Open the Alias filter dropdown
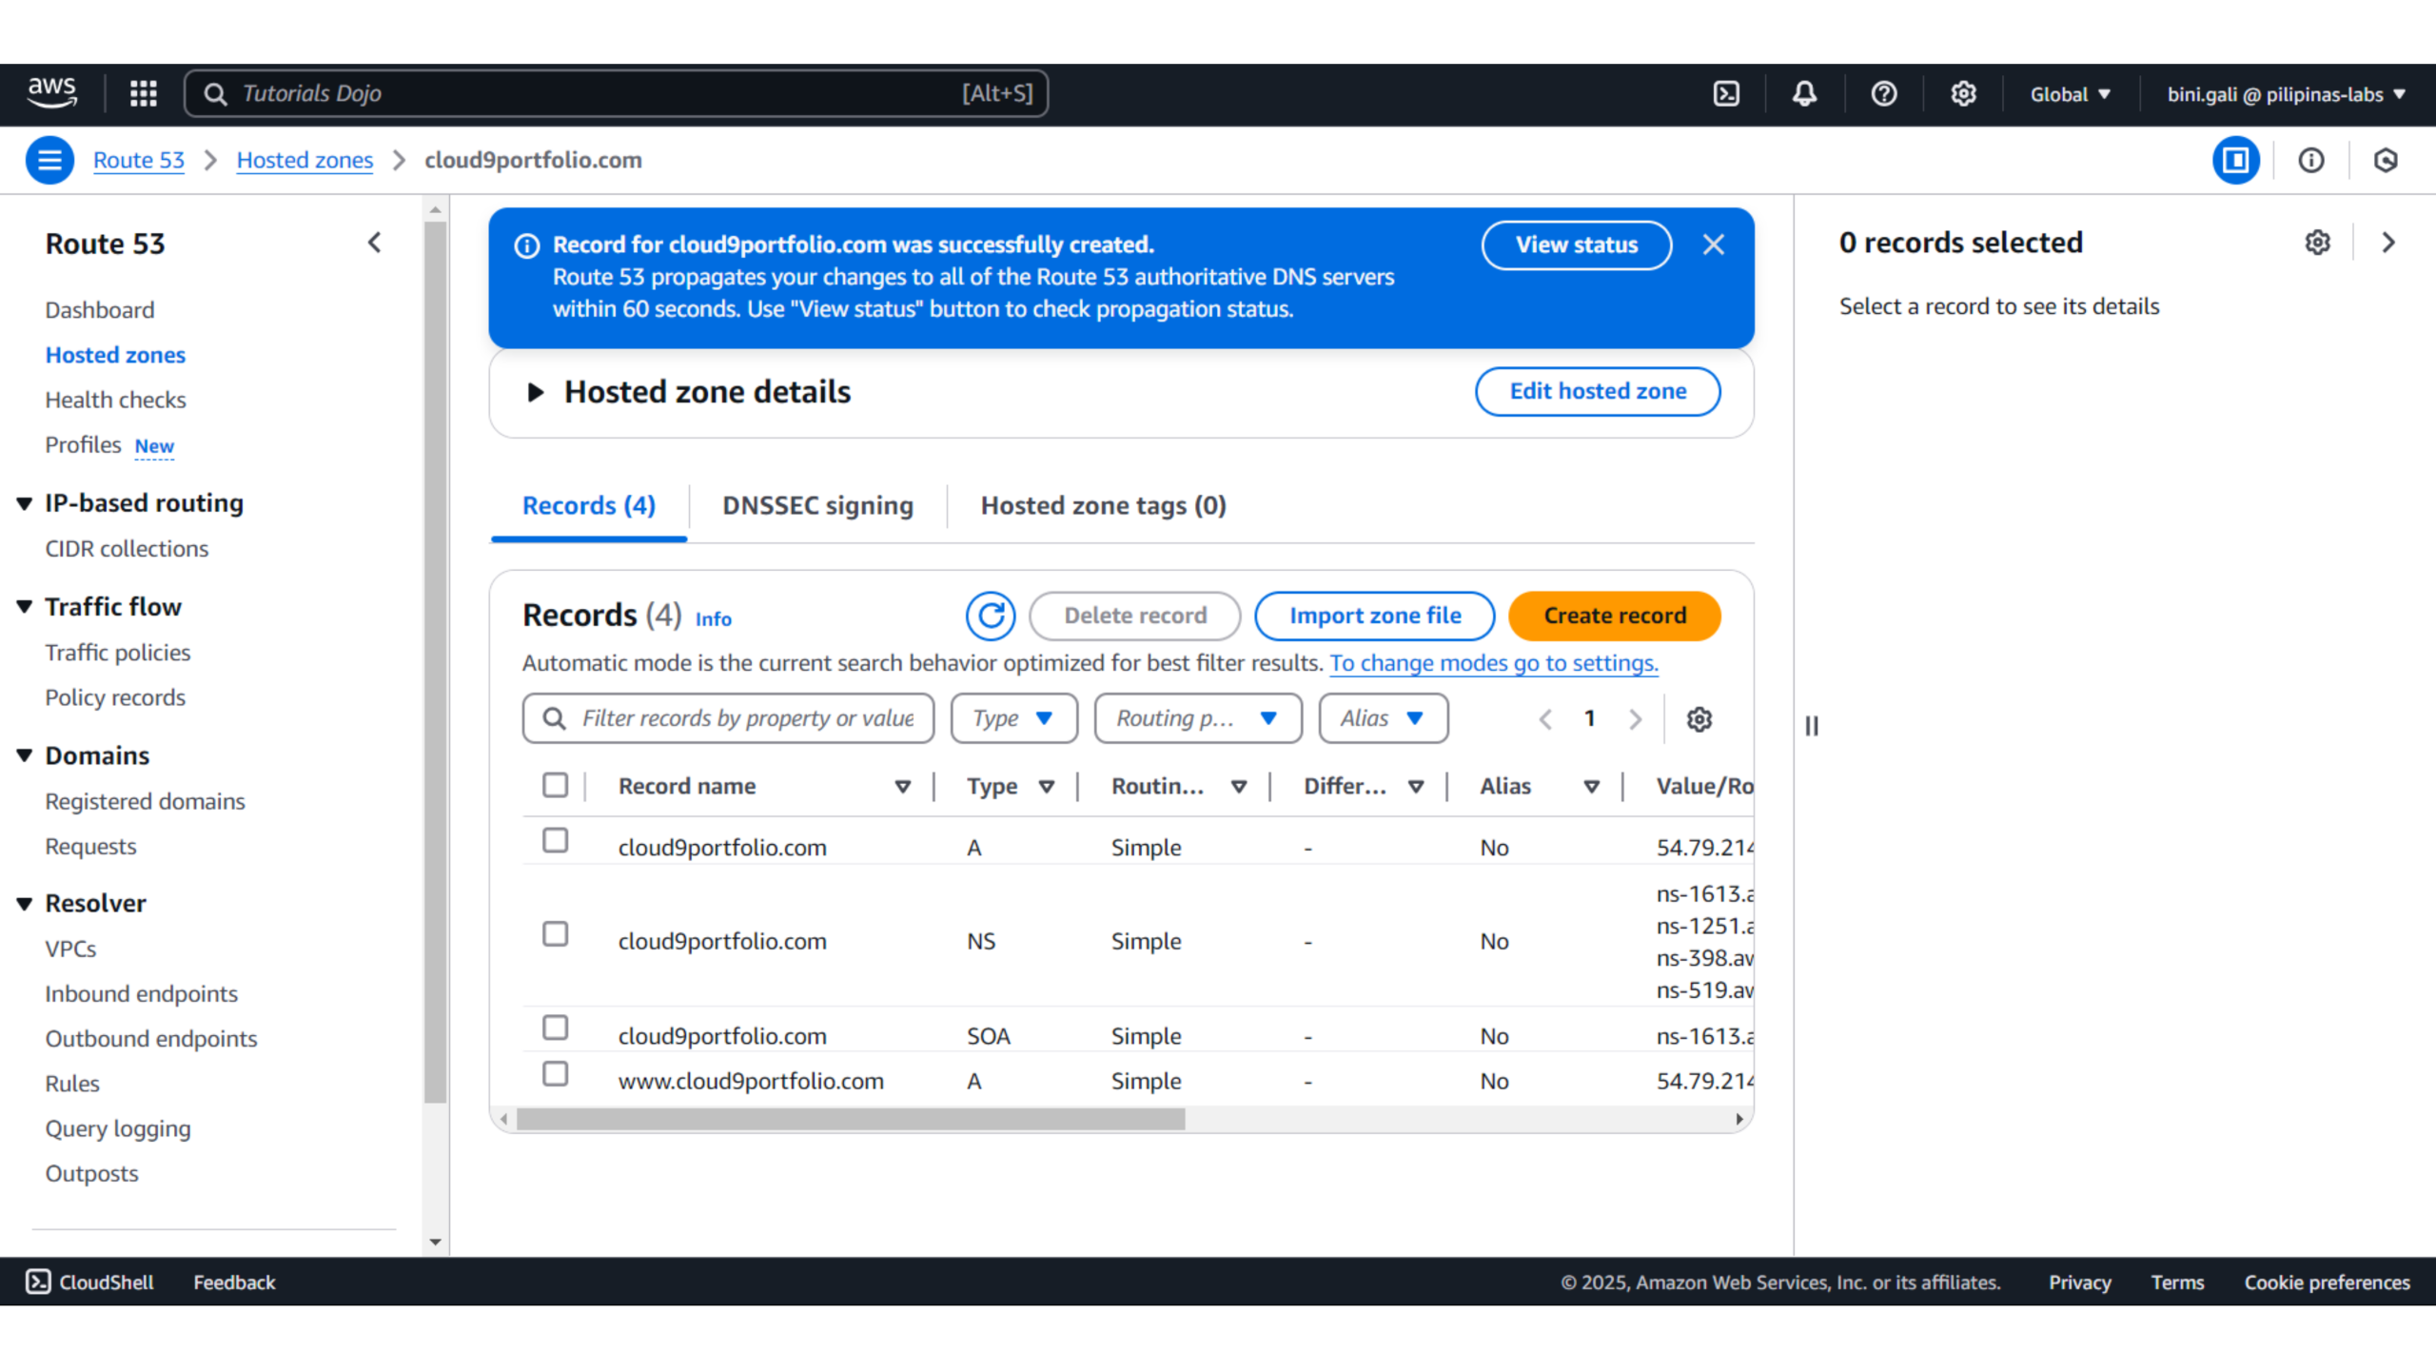Viewport: 2436px width, 1370px height. [x=1383, y=718]
